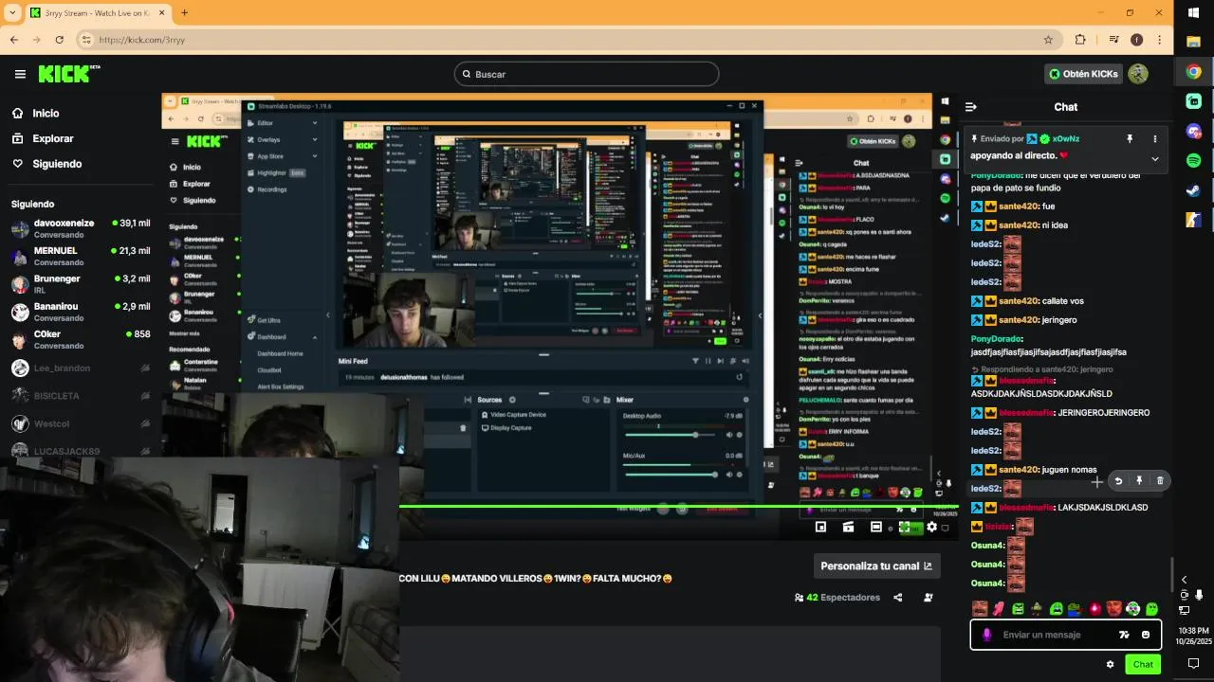Open the MERNUEL channel in the followed list

(81, 256)
